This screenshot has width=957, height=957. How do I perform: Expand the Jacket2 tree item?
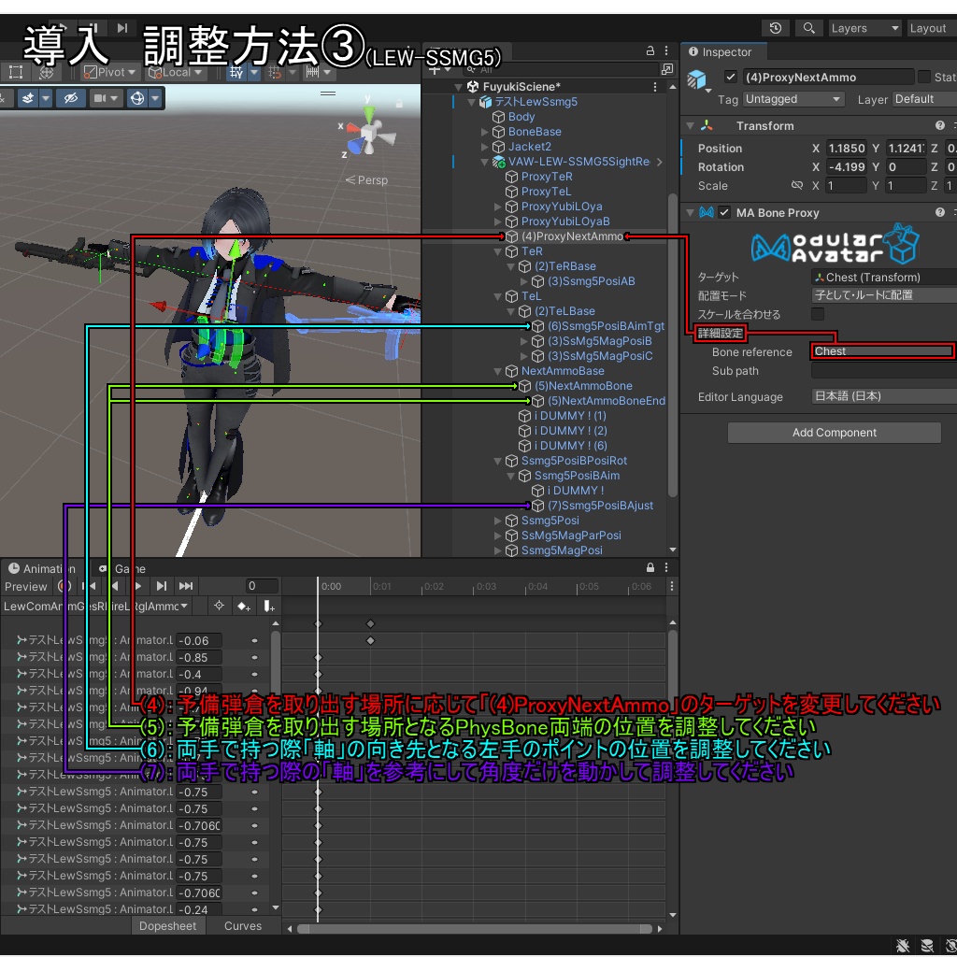point(485,147)
